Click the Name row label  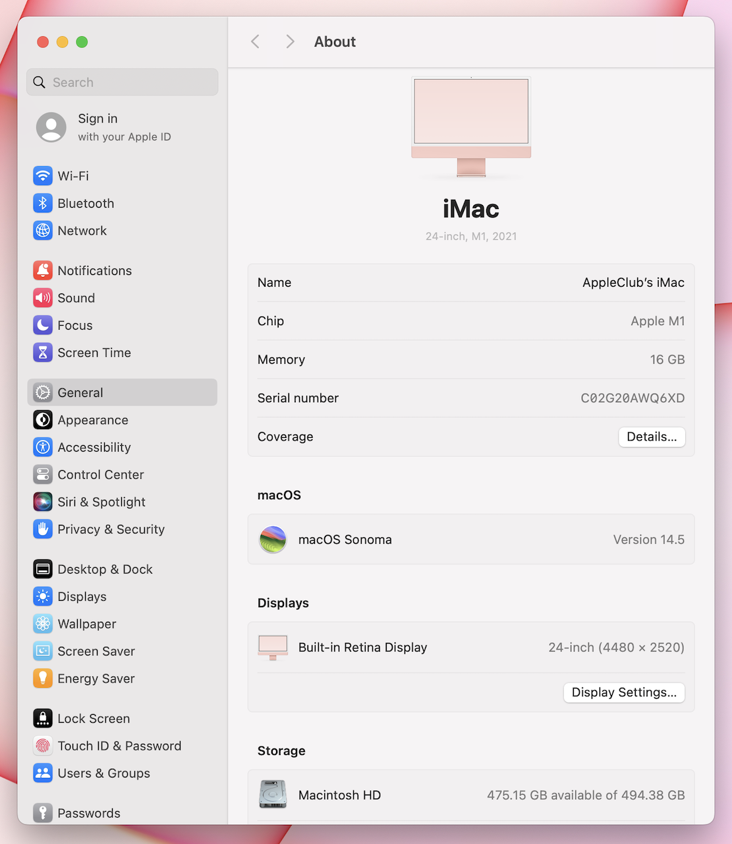(274, 283)
